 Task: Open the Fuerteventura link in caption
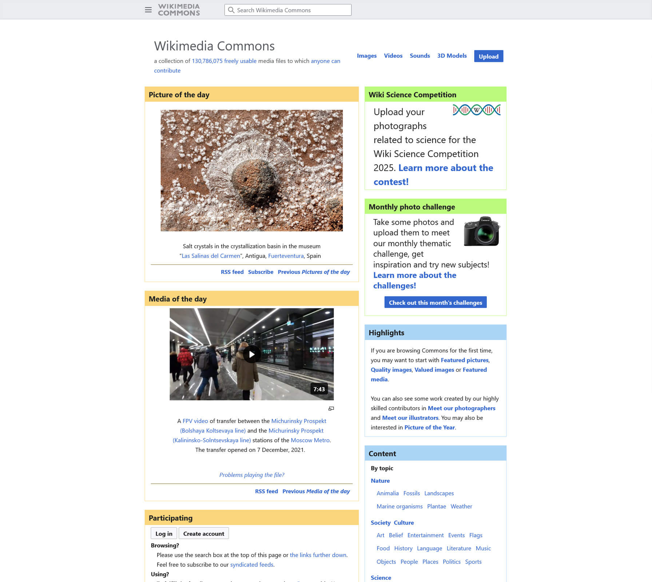pos(286,256)
